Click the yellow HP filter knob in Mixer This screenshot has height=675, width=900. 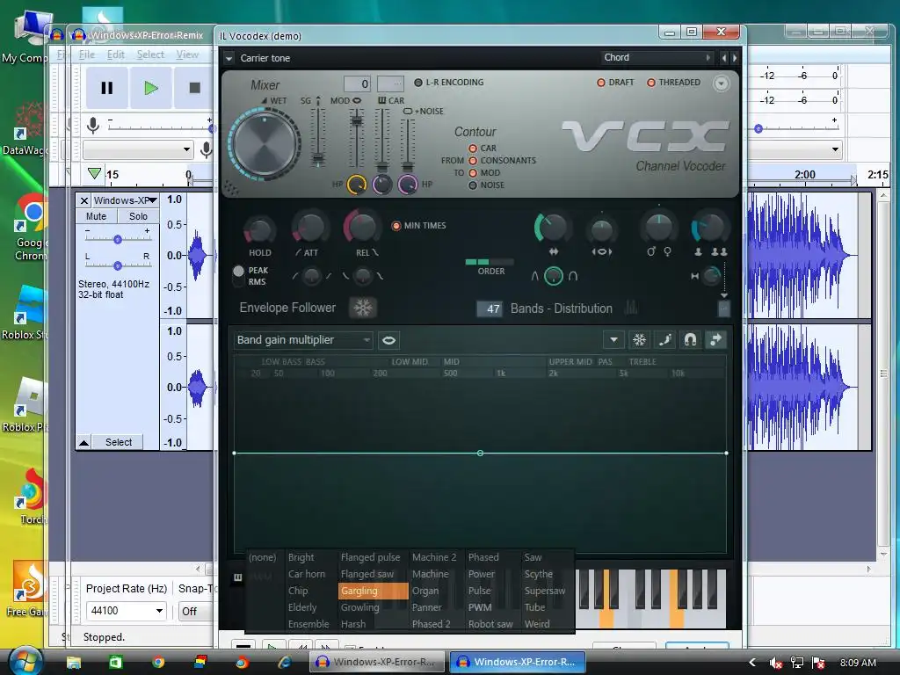pyautogui.click(x=357, y=185)
